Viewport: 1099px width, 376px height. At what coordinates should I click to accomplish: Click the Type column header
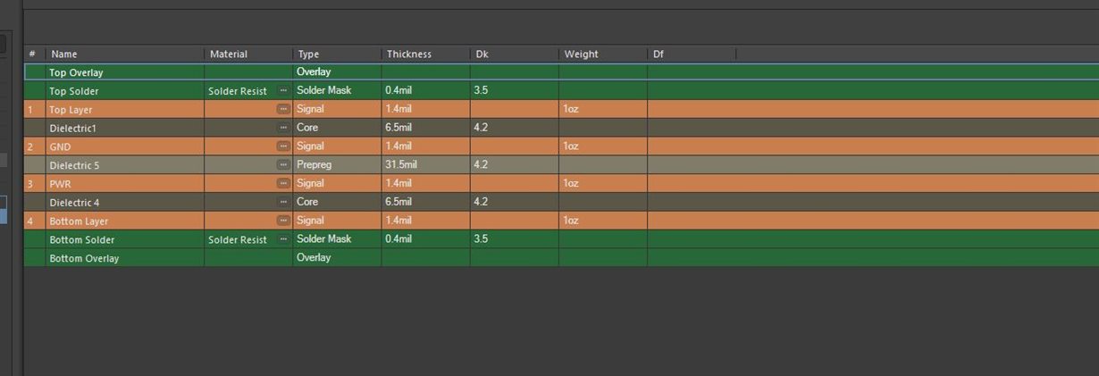point(337,54)
